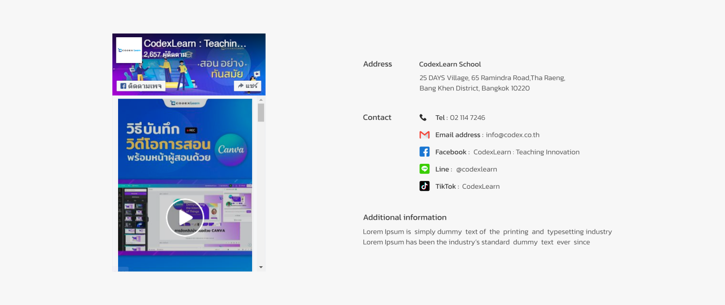
Task: Click the CodexLearn TikTok account name
Action: (481, 187)
